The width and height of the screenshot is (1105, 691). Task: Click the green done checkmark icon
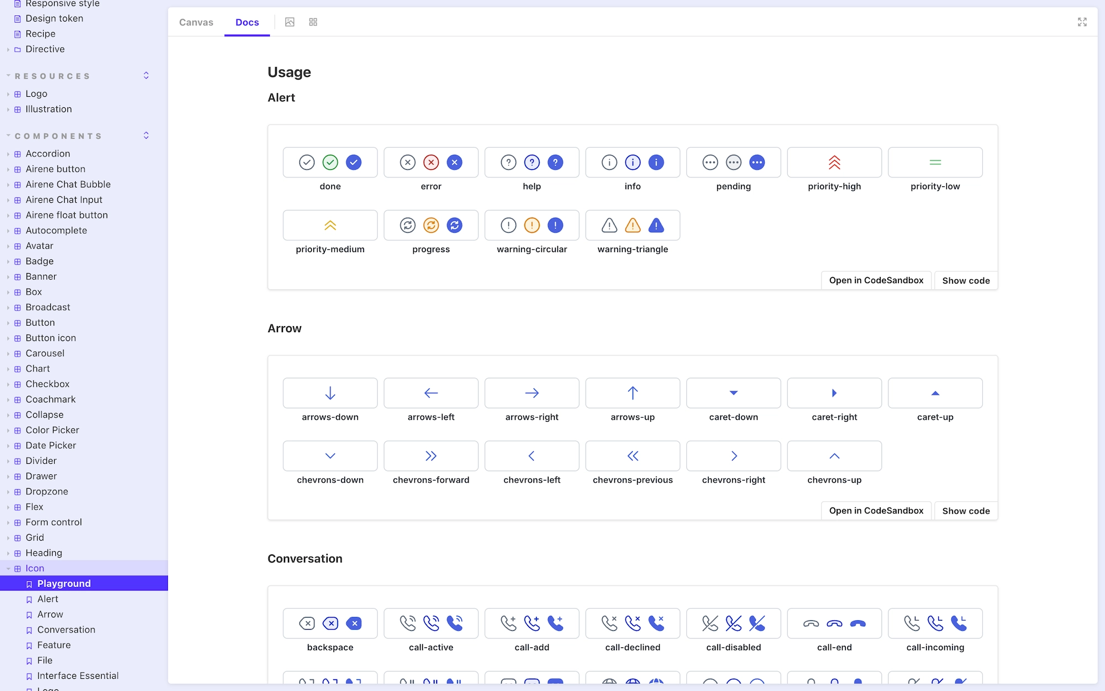[x=330, y=163]
